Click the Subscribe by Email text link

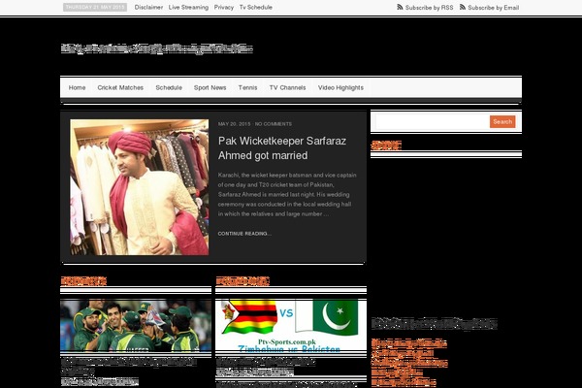[x=494, y=8]
